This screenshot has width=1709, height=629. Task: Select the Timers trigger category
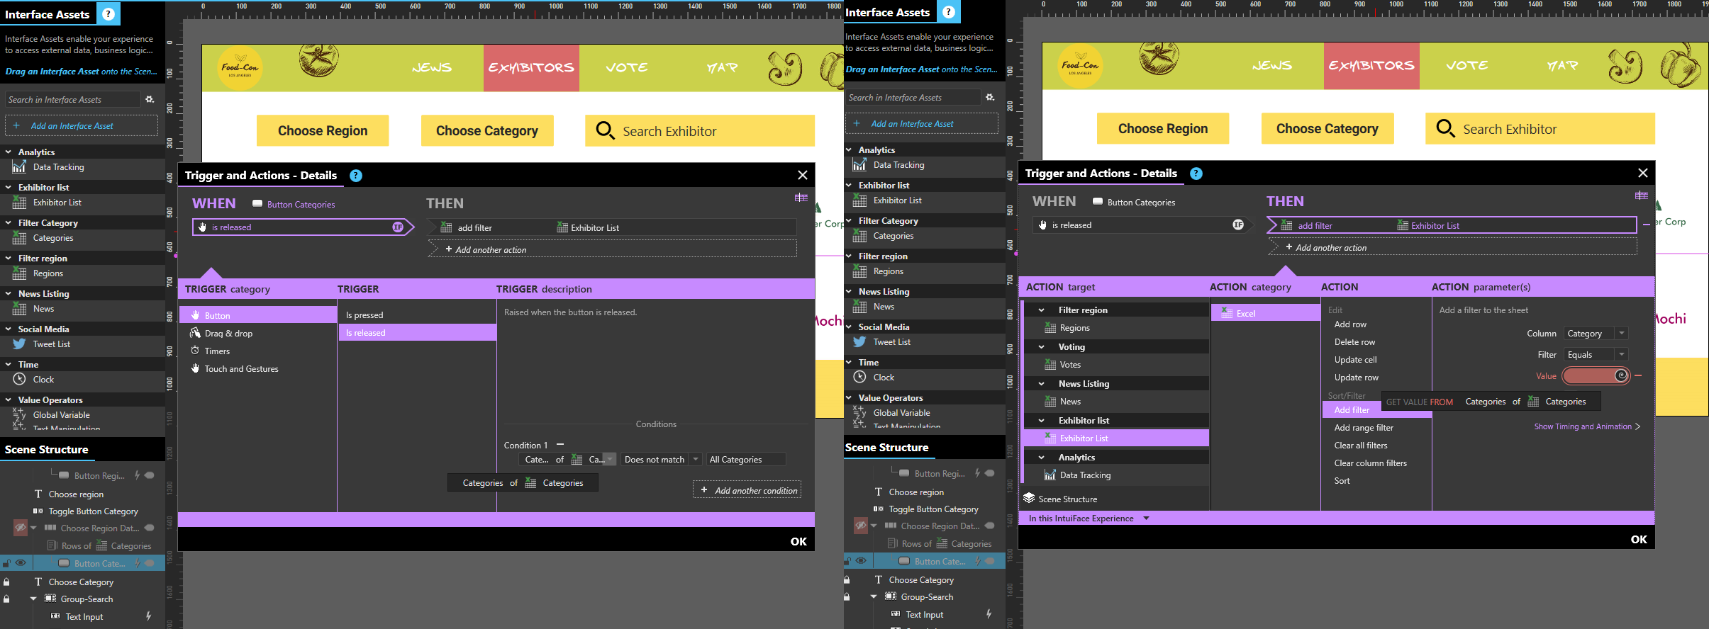[217, 351]
